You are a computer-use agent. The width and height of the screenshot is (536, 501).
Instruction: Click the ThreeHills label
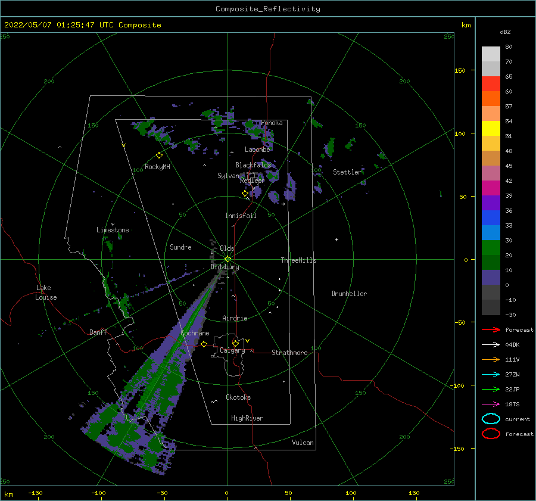(298, 260)
